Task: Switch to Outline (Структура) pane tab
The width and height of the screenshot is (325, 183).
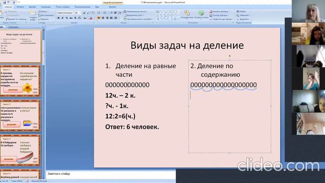Action: pyautogui.click(x=13, y=27)
